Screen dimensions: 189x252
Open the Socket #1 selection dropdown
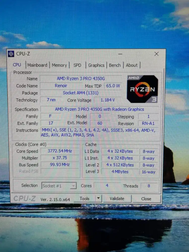point(59,186)
